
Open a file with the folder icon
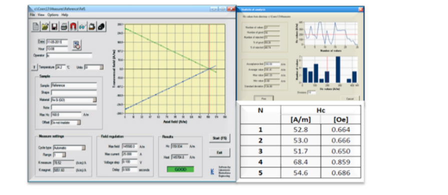tap(45, 27)
